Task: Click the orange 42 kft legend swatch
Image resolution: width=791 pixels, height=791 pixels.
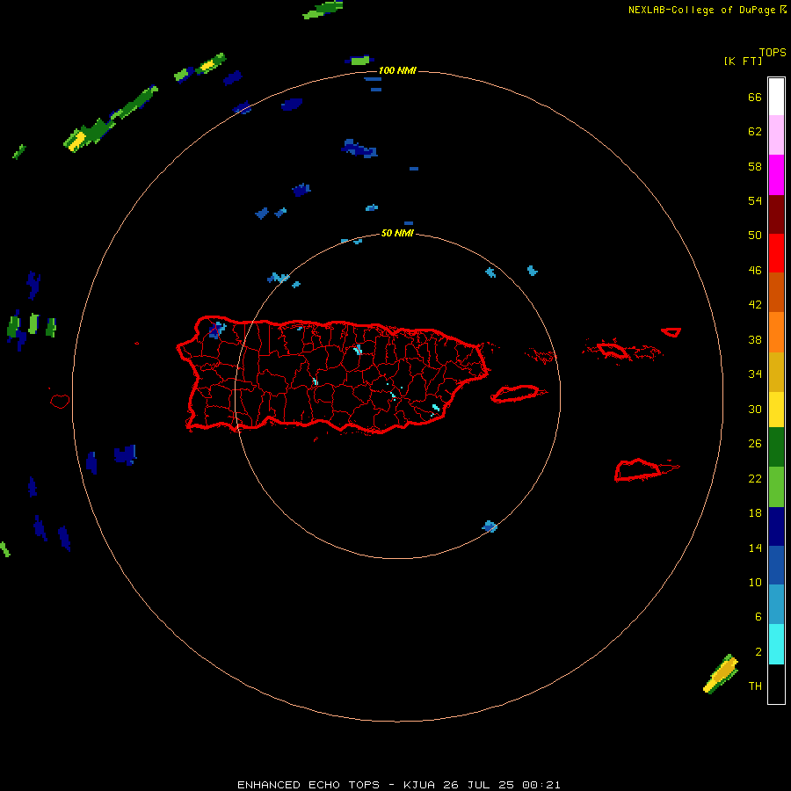Action: [x=776, y=332]
